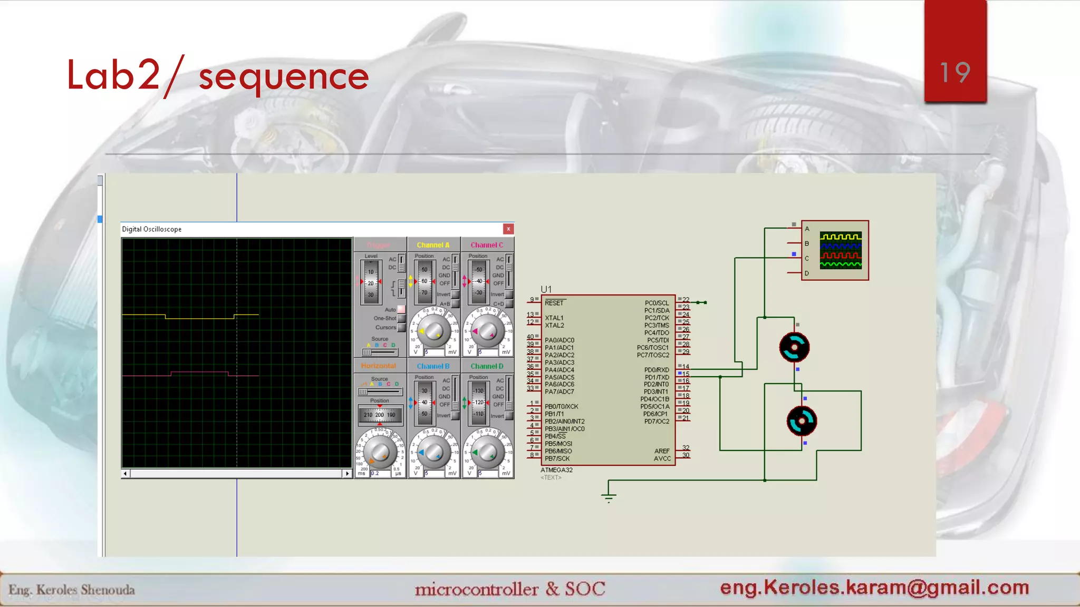
Task: Click the Horizontal timebase value field
Action: click(380, 473)
